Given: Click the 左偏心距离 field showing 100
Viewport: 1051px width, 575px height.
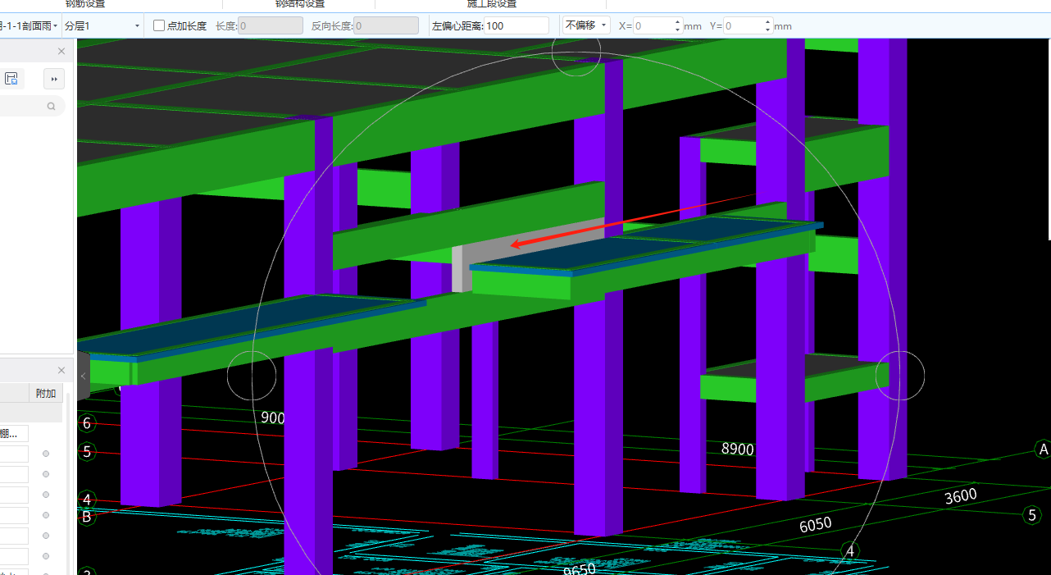Looking at the screenshot, I should (x=516, y=26).
